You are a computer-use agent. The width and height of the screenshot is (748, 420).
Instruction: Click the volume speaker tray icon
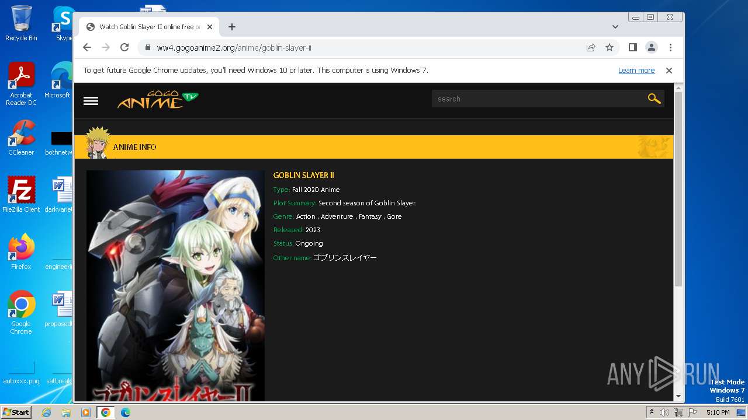664,412
